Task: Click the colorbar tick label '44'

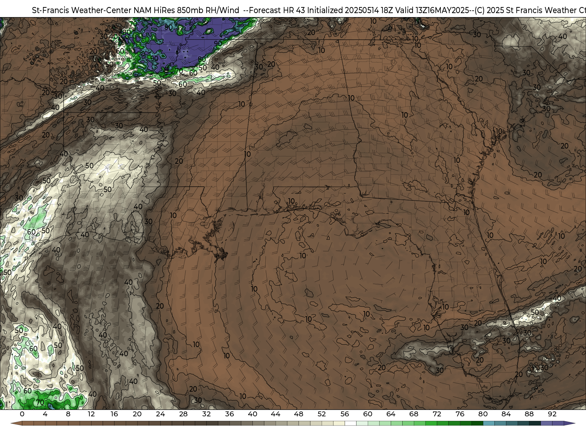Action: [276, 414]
